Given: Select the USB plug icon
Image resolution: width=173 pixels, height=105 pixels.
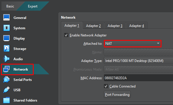Looking at the screenshot, I should point(6,90).
